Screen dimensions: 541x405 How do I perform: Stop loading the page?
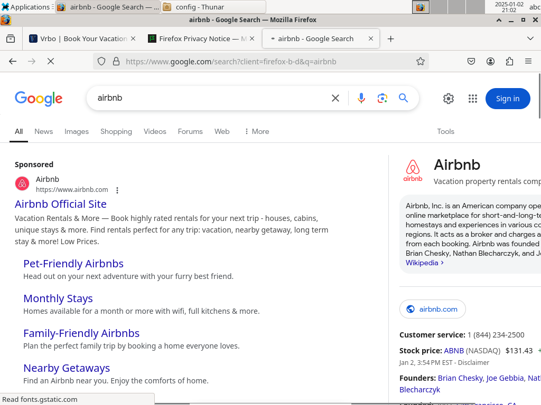point(51,61)
